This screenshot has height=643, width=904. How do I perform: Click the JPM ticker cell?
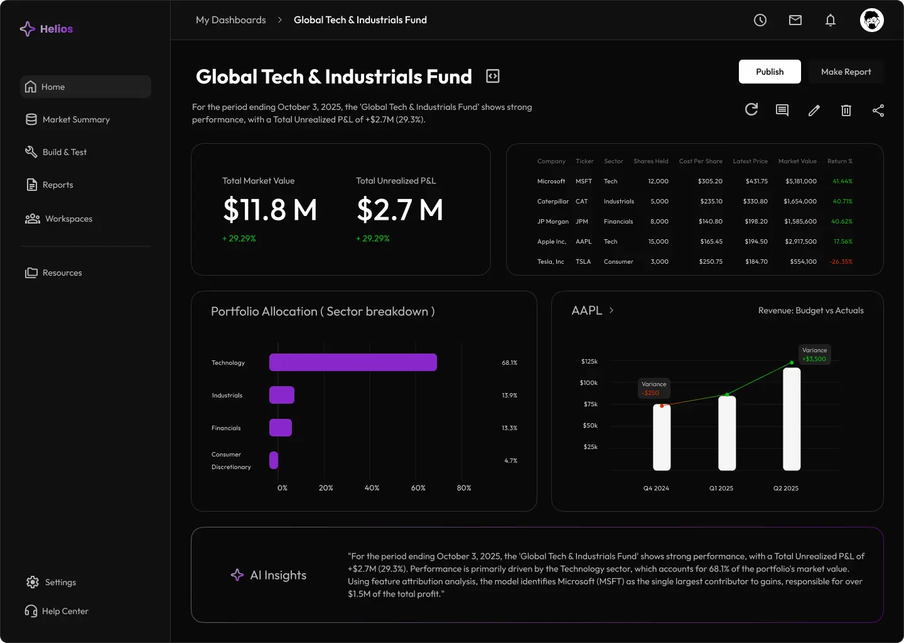(x=582, y=222)
